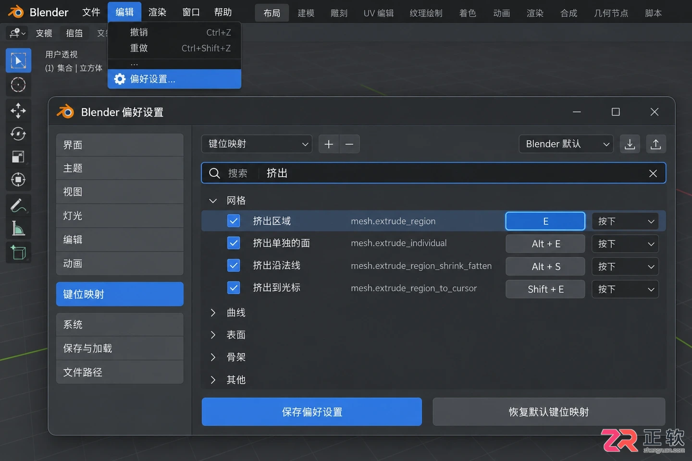Open the 界面 preferences section
Viewport: 692px width, 461px height.
tap(120, 145)
